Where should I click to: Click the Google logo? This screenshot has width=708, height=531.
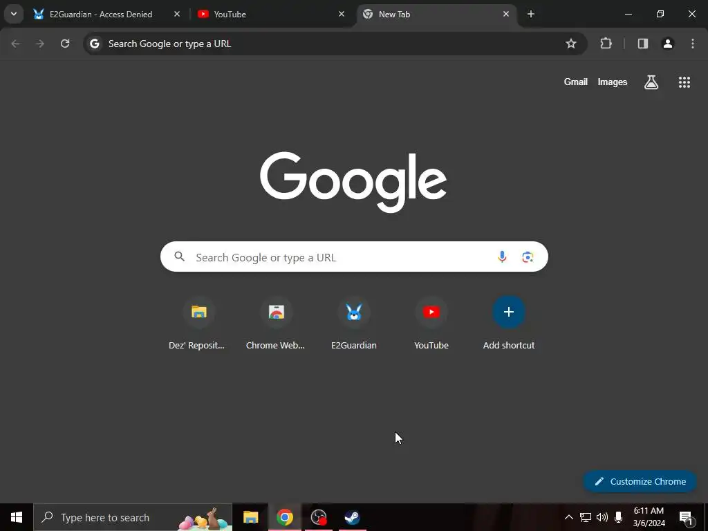(x=353, y=182)
